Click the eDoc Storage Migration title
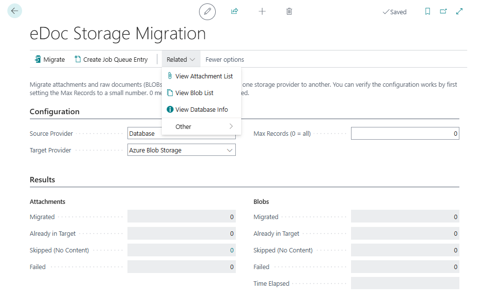This screenshot has width=478, height=298. [118, 33]
